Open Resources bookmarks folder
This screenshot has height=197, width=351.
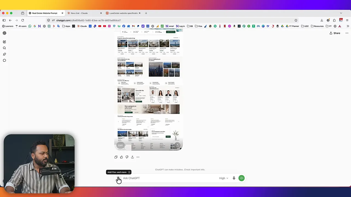click(317, 26)
